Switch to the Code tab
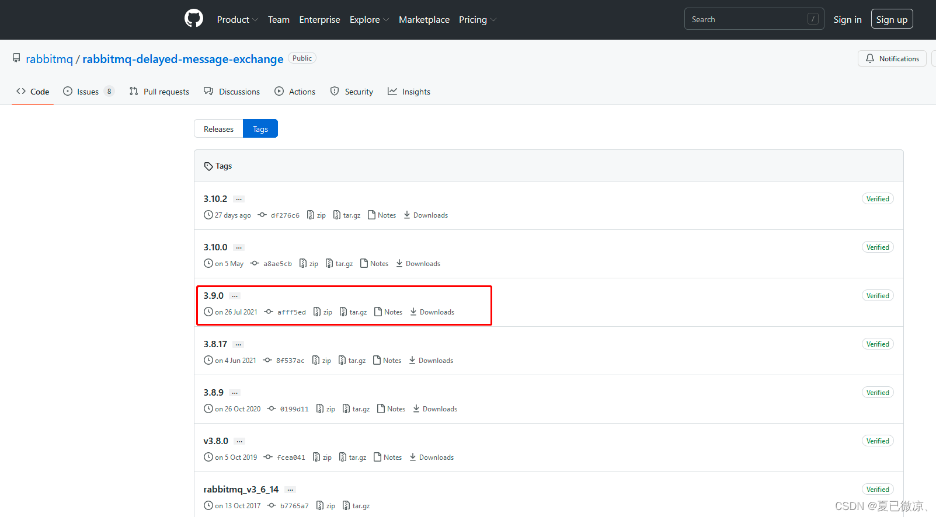This screenshot has width=936, height=517. point(33,92)
